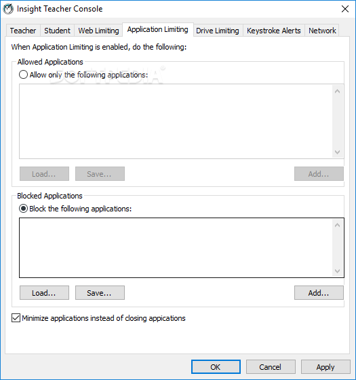
Task: Open the Network tab
Action: (322, 31)
